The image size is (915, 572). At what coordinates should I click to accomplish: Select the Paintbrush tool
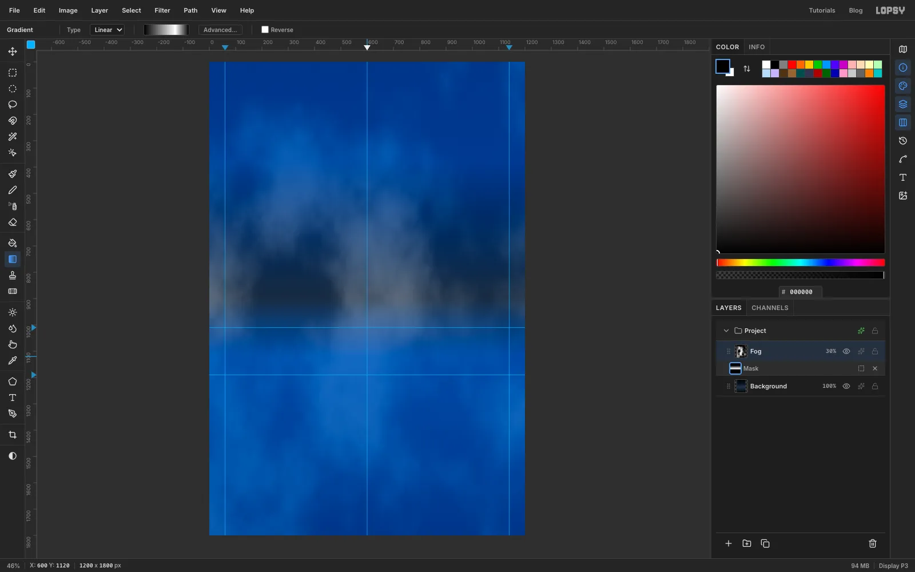click(13, 174)
